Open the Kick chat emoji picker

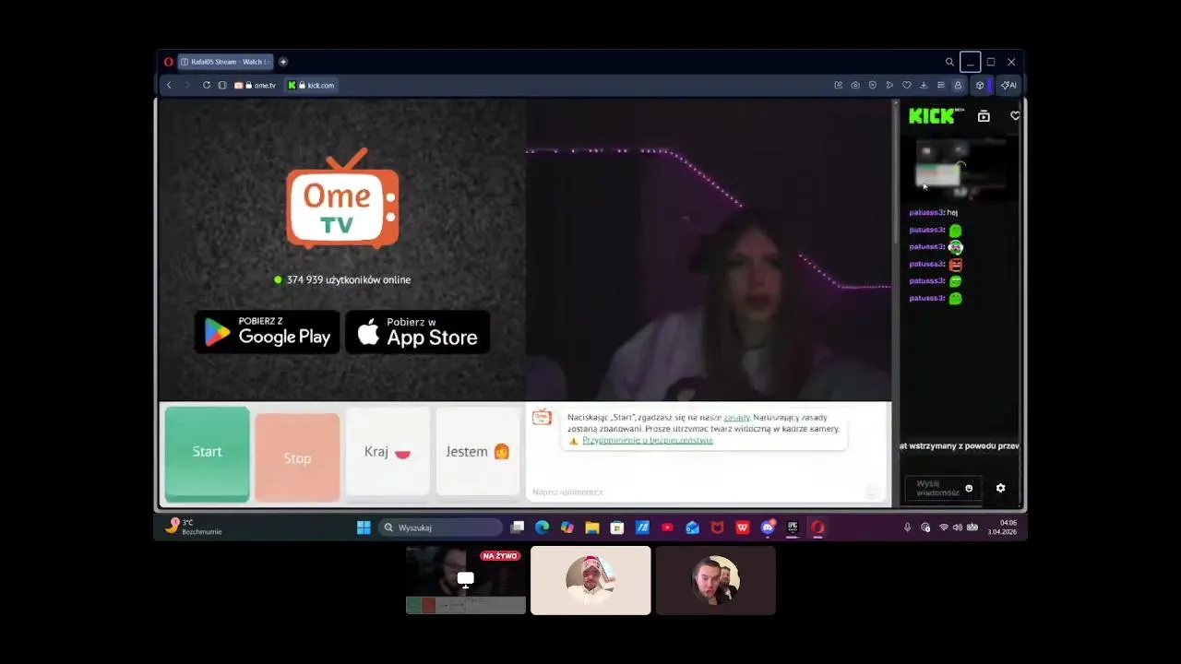coord(969,489)
